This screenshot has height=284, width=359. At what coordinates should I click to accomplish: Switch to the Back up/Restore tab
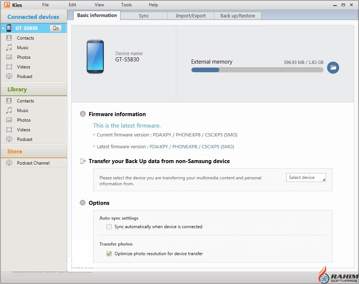coord(238,16)
